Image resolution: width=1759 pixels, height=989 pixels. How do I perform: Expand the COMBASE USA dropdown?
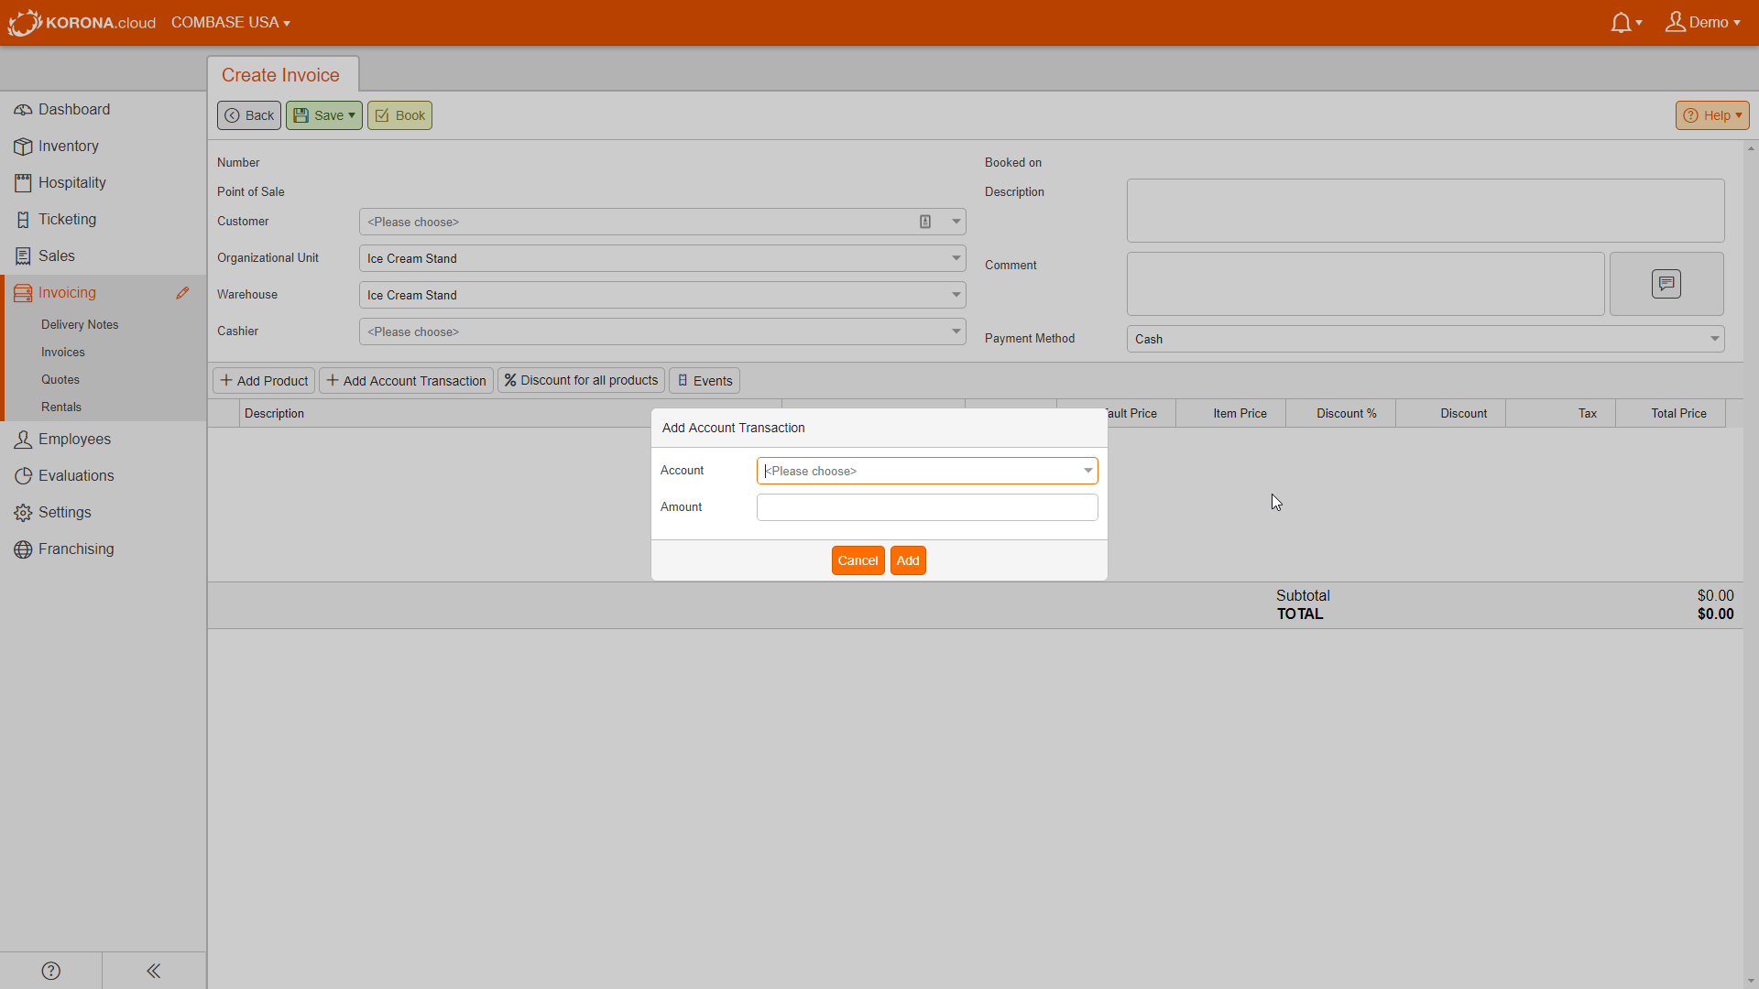pos(231,22)
